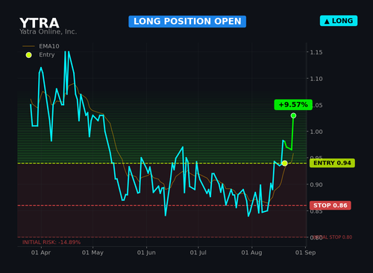Click the +9.57% gain label

293,105
